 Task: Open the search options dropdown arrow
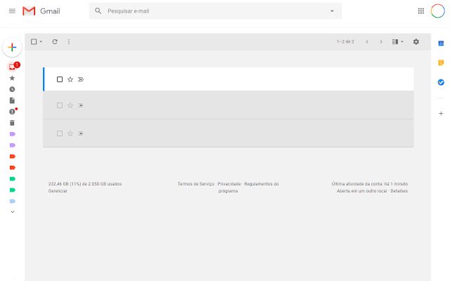[x=332, y=11]
